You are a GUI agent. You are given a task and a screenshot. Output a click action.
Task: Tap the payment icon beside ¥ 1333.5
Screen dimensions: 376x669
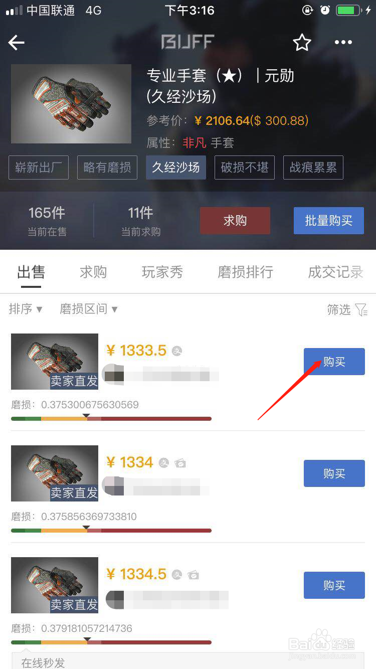(176, 351)
